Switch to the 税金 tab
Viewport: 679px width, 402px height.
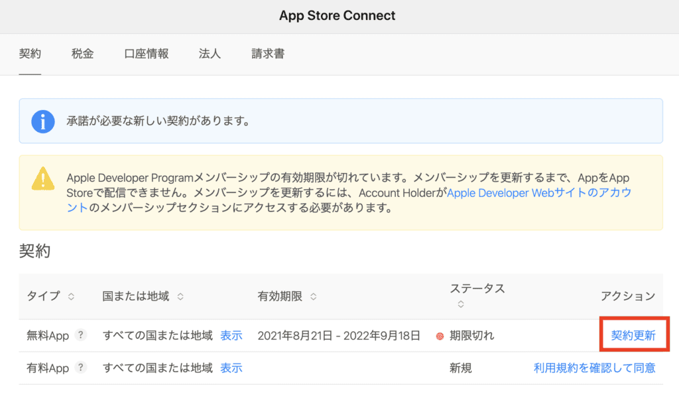pyautogui.click(x=82, y=54)
